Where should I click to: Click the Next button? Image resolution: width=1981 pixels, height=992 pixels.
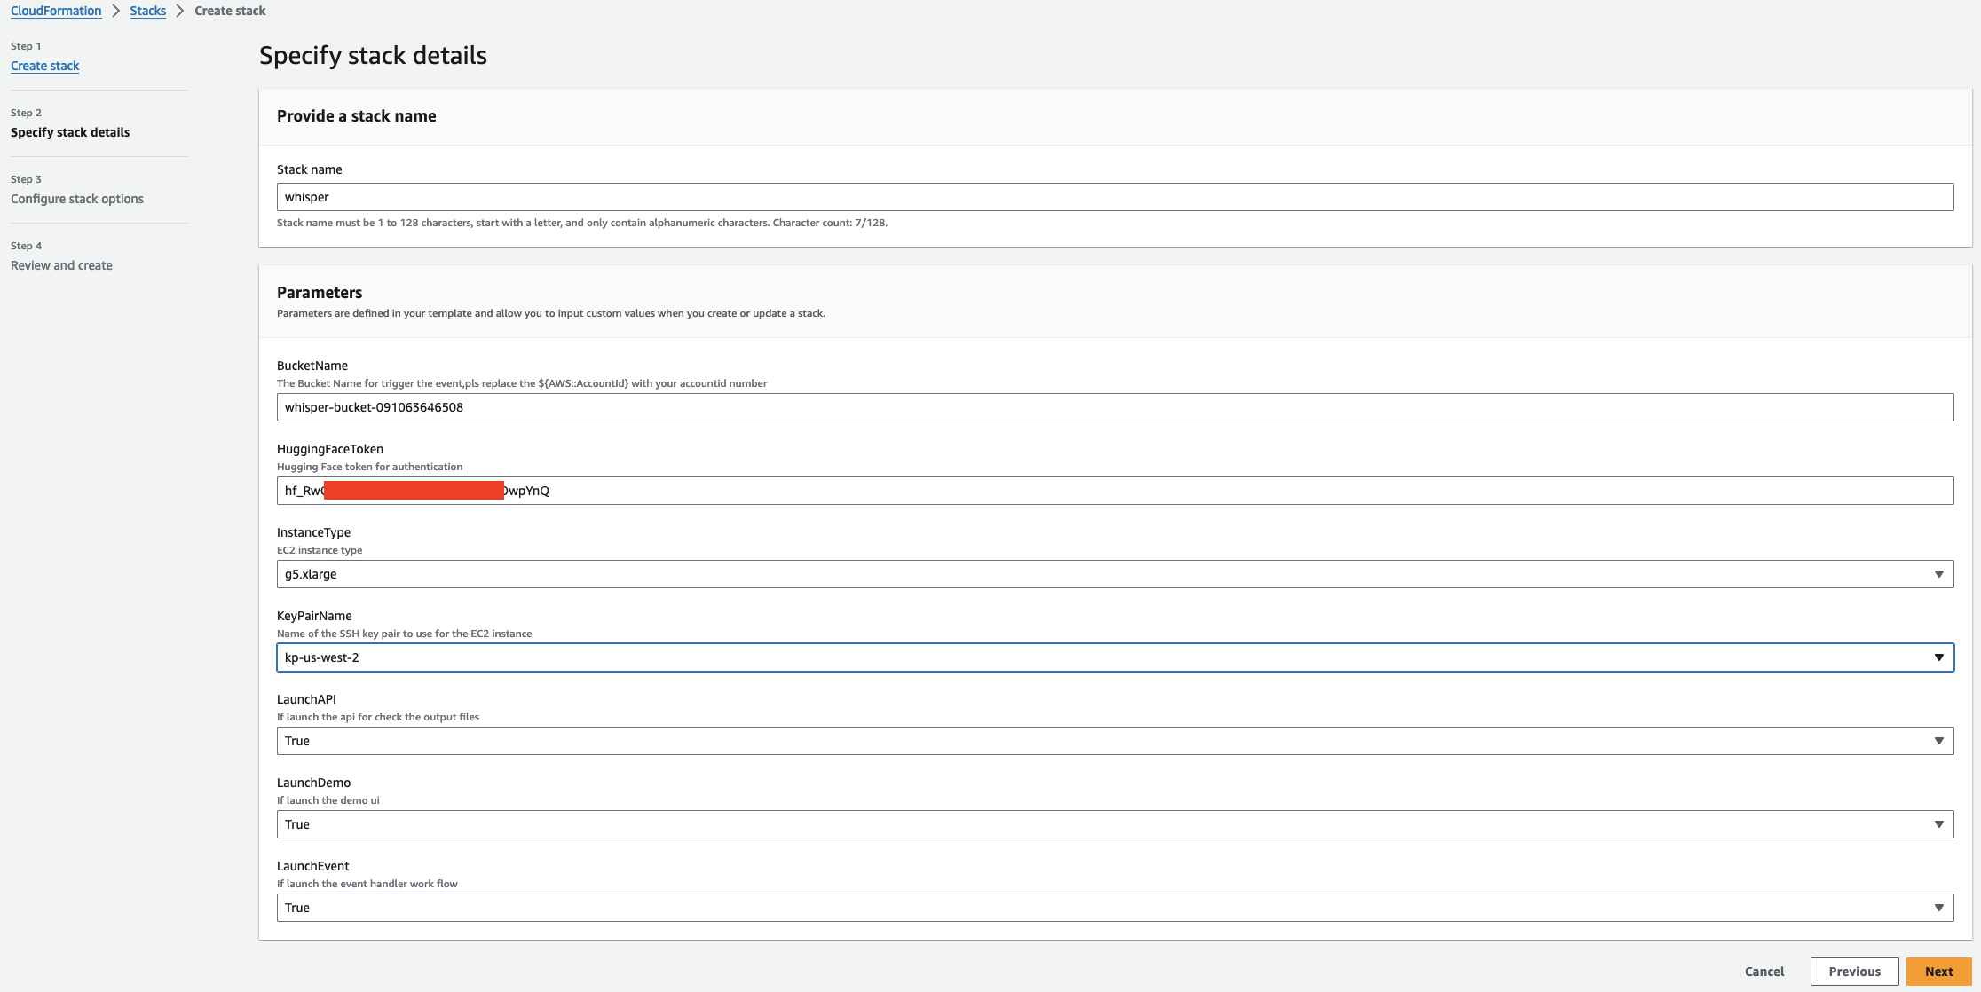click(1938, 972)
